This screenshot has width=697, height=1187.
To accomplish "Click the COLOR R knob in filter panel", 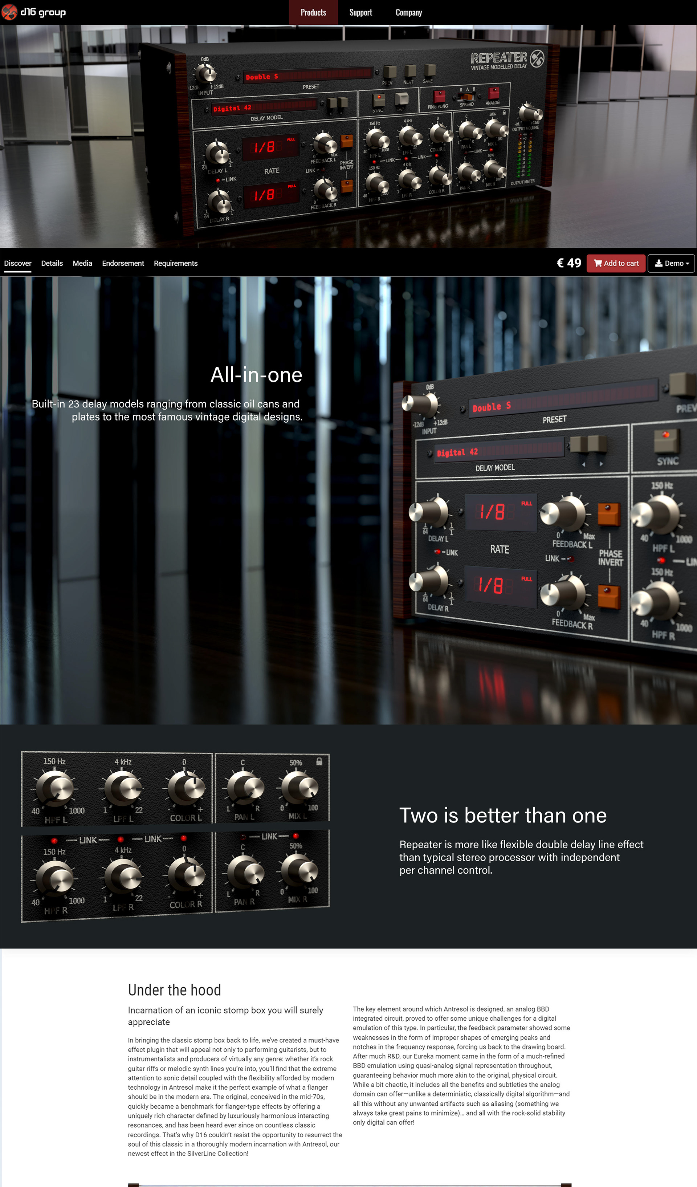I will pos(187,875).
